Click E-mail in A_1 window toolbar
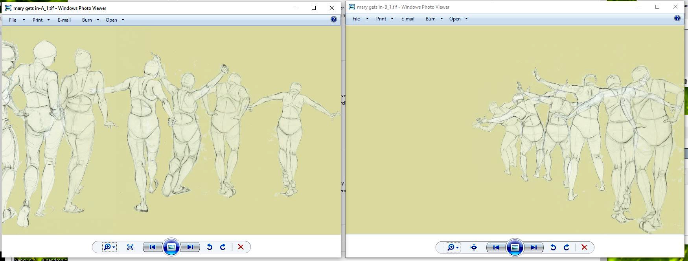Screen dimensions: 688x261 64,20
